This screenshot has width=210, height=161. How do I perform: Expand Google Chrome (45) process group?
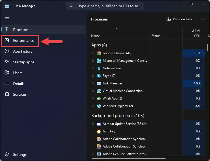tap(93, 53)
